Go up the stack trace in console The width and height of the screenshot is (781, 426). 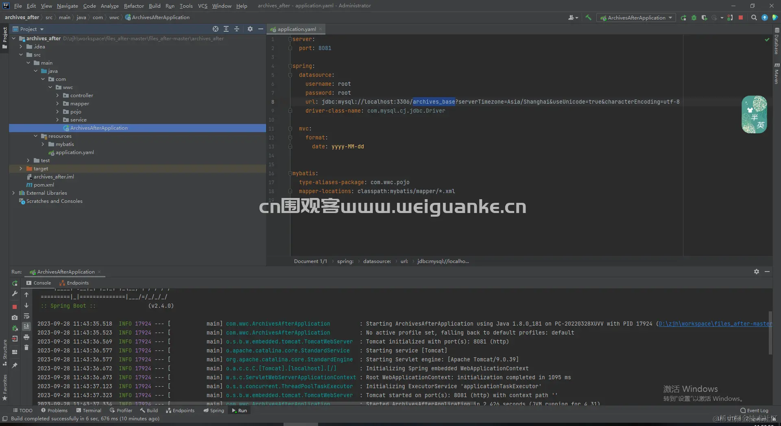(26, 295)
